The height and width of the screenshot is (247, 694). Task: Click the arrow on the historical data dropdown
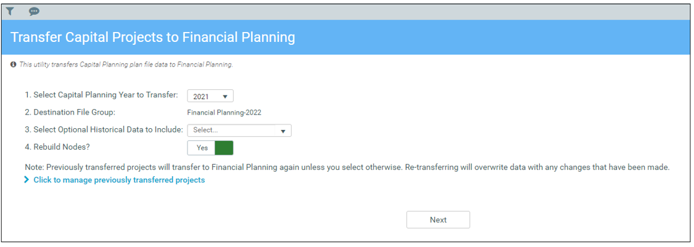pyautogui.click(x=283, y=131)
